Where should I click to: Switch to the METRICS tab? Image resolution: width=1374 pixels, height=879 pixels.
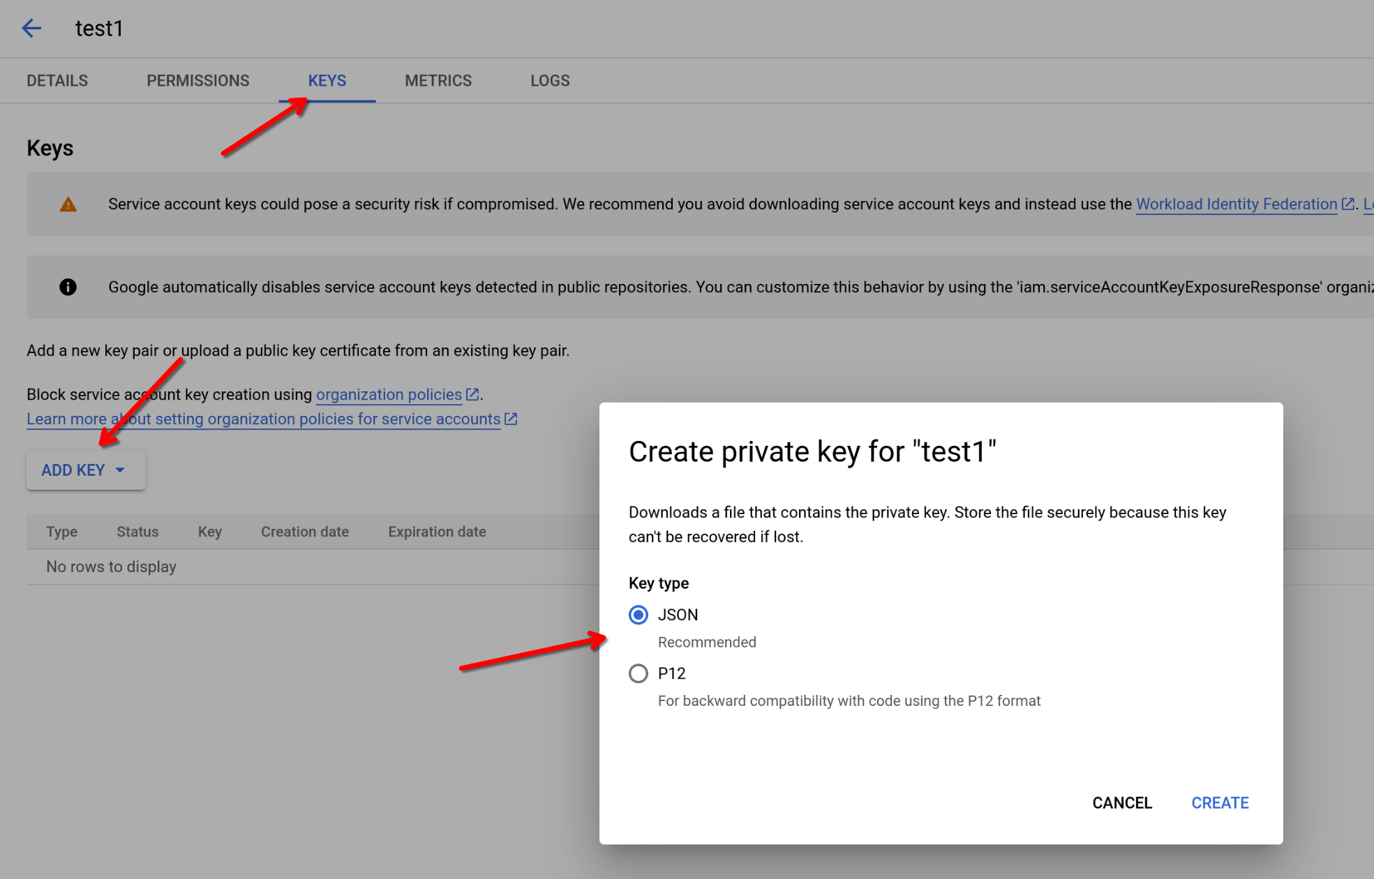click(438, 80)
